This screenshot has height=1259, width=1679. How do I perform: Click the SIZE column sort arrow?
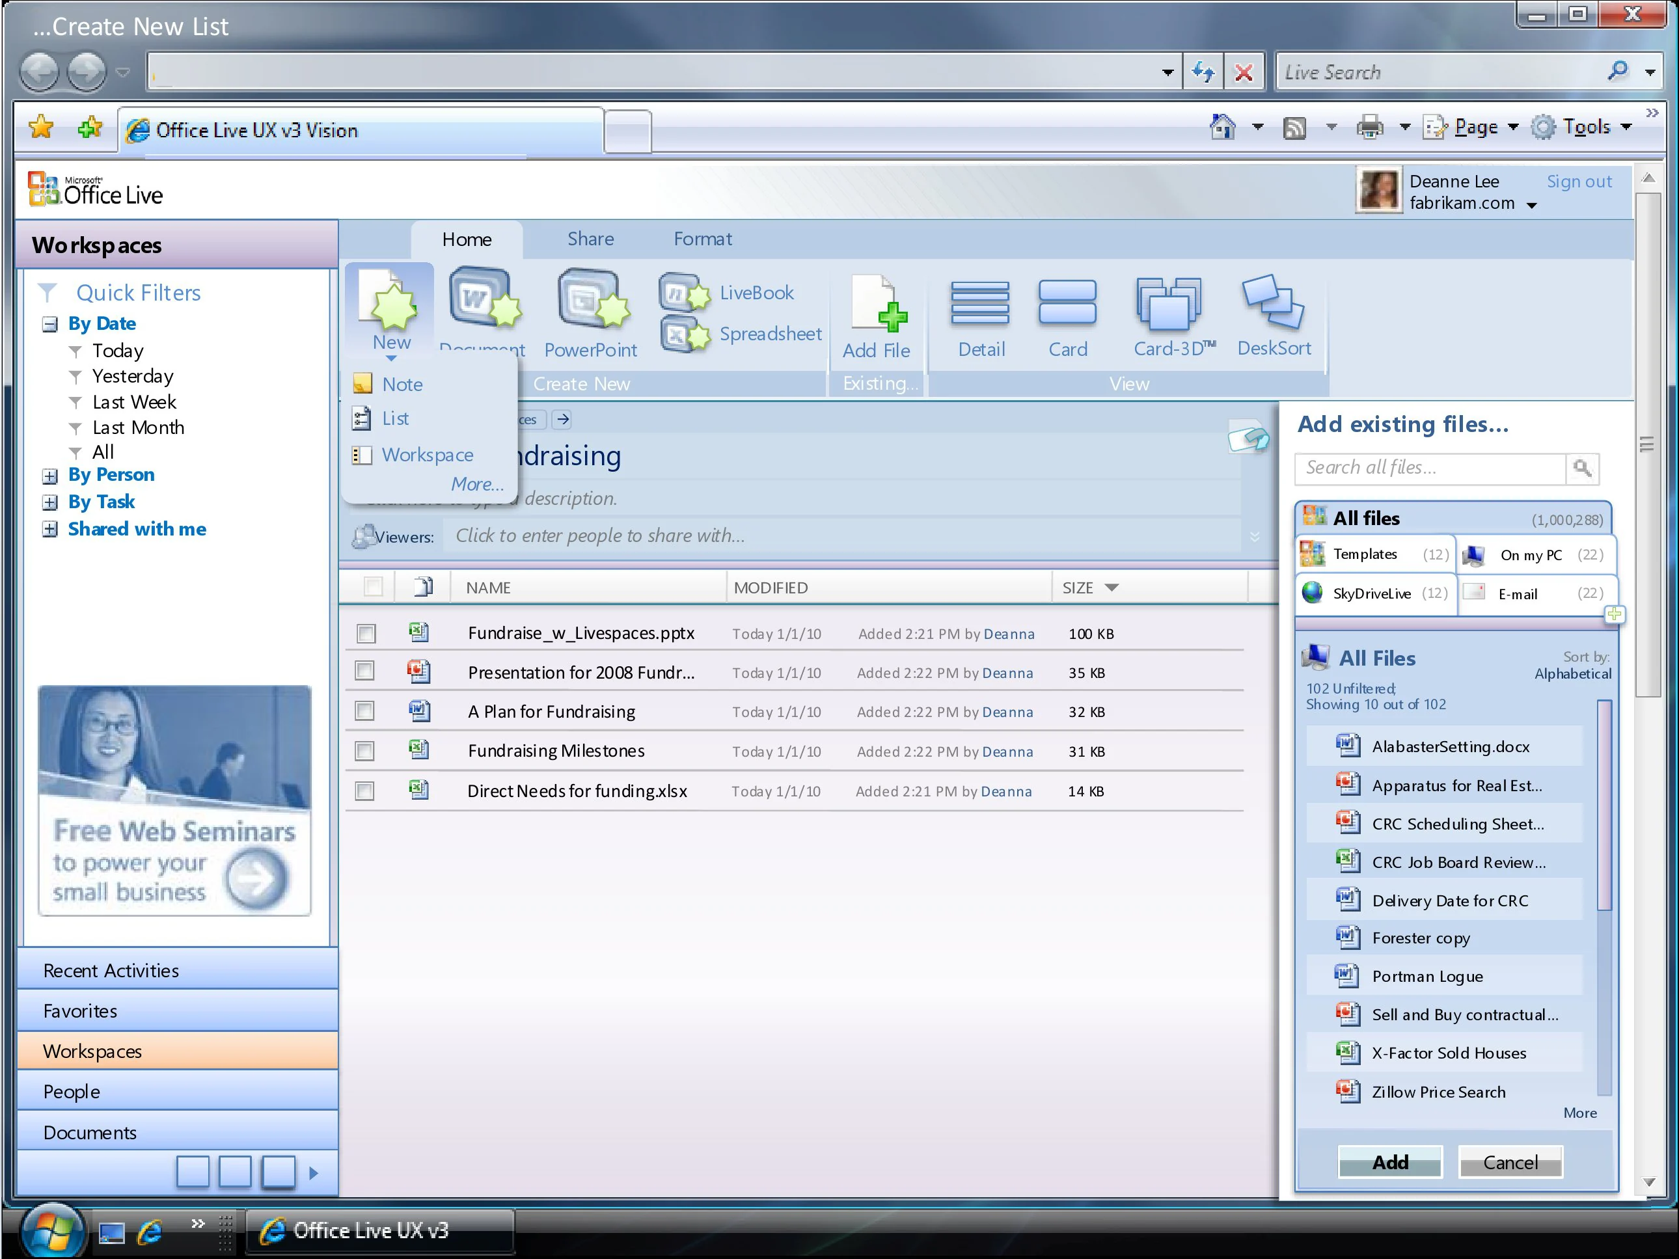(1112, 588)
